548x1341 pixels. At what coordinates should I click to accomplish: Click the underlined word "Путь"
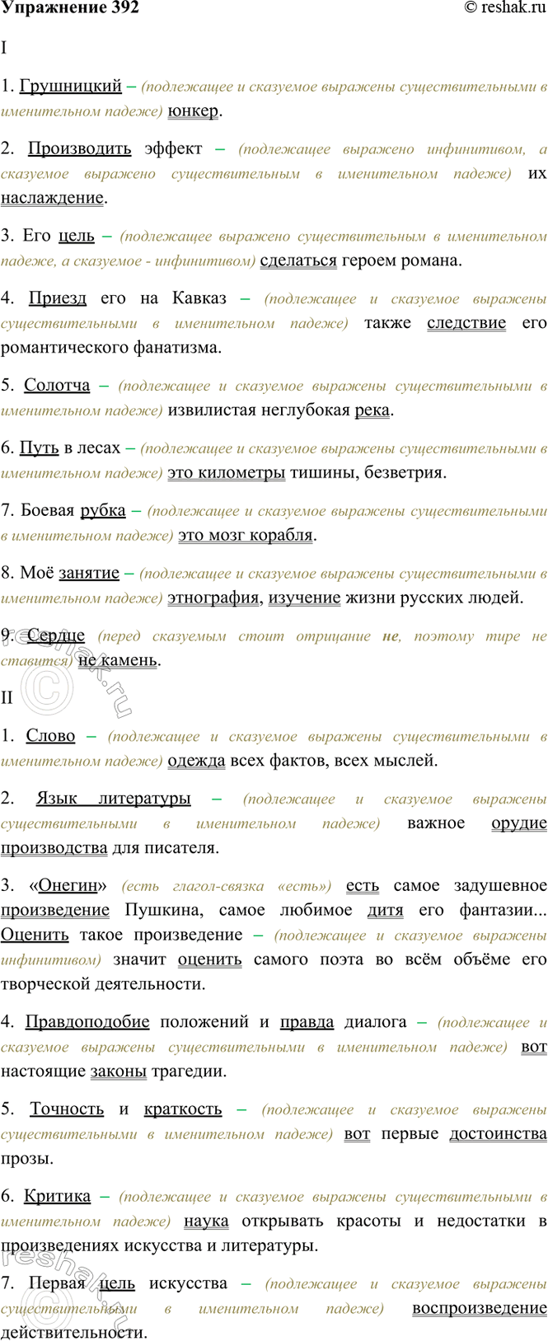click(40, 448)
